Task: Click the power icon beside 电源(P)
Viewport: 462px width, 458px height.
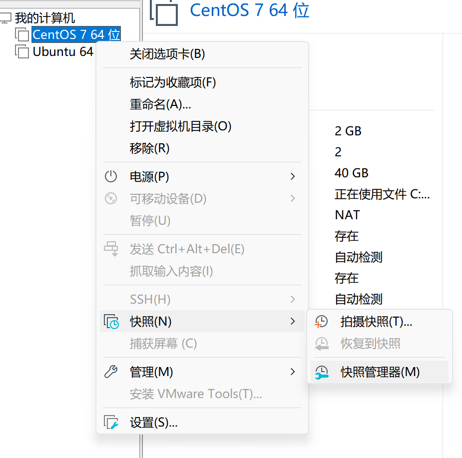Action: pyautogui.click(x=110, y=176)
